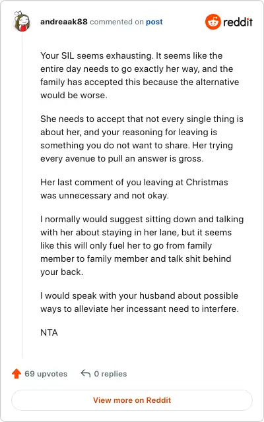Click the line starting 'I normally would suggest'

tap(142, 219)
